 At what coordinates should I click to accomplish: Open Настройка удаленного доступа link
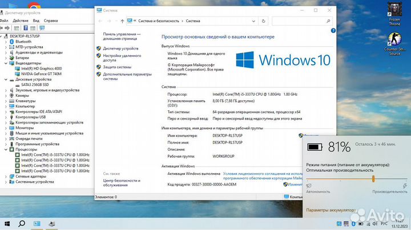click(x=122, y=57)
